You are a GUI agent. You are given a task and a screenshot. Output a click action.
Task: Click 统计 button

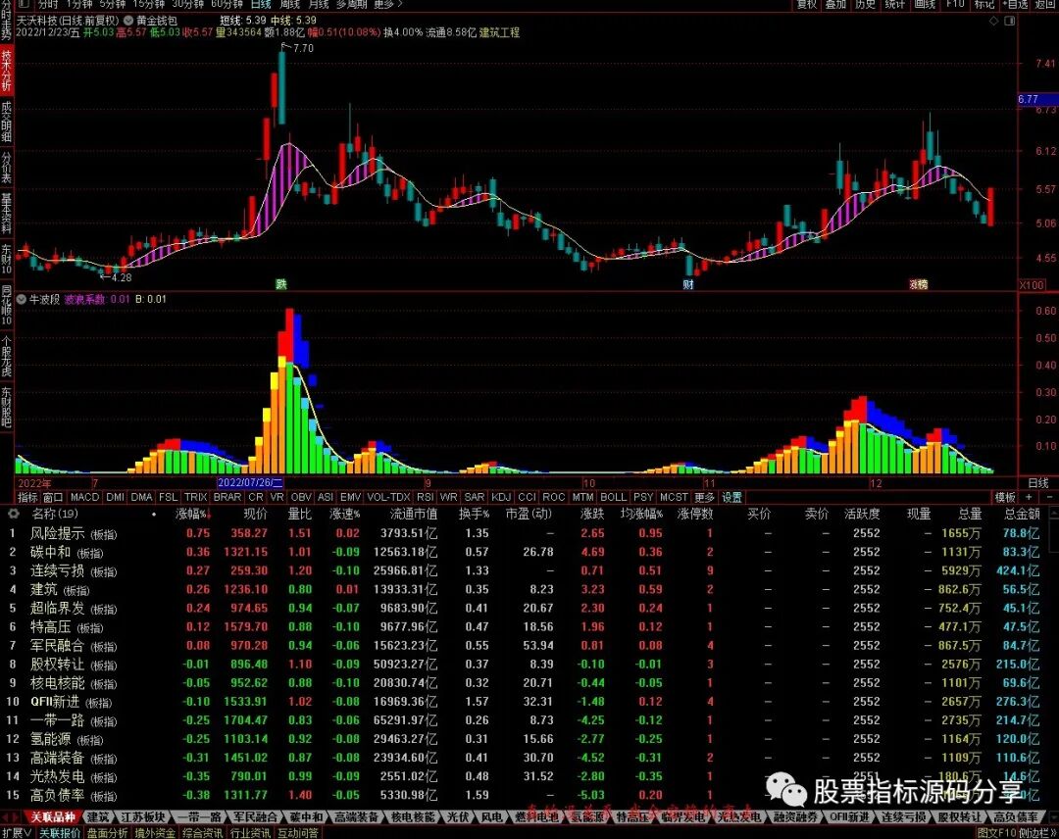point(895,4)
